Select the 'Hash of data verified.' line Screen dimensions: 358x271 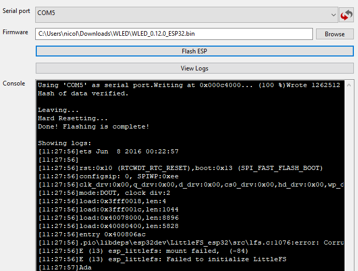[83, 93]
